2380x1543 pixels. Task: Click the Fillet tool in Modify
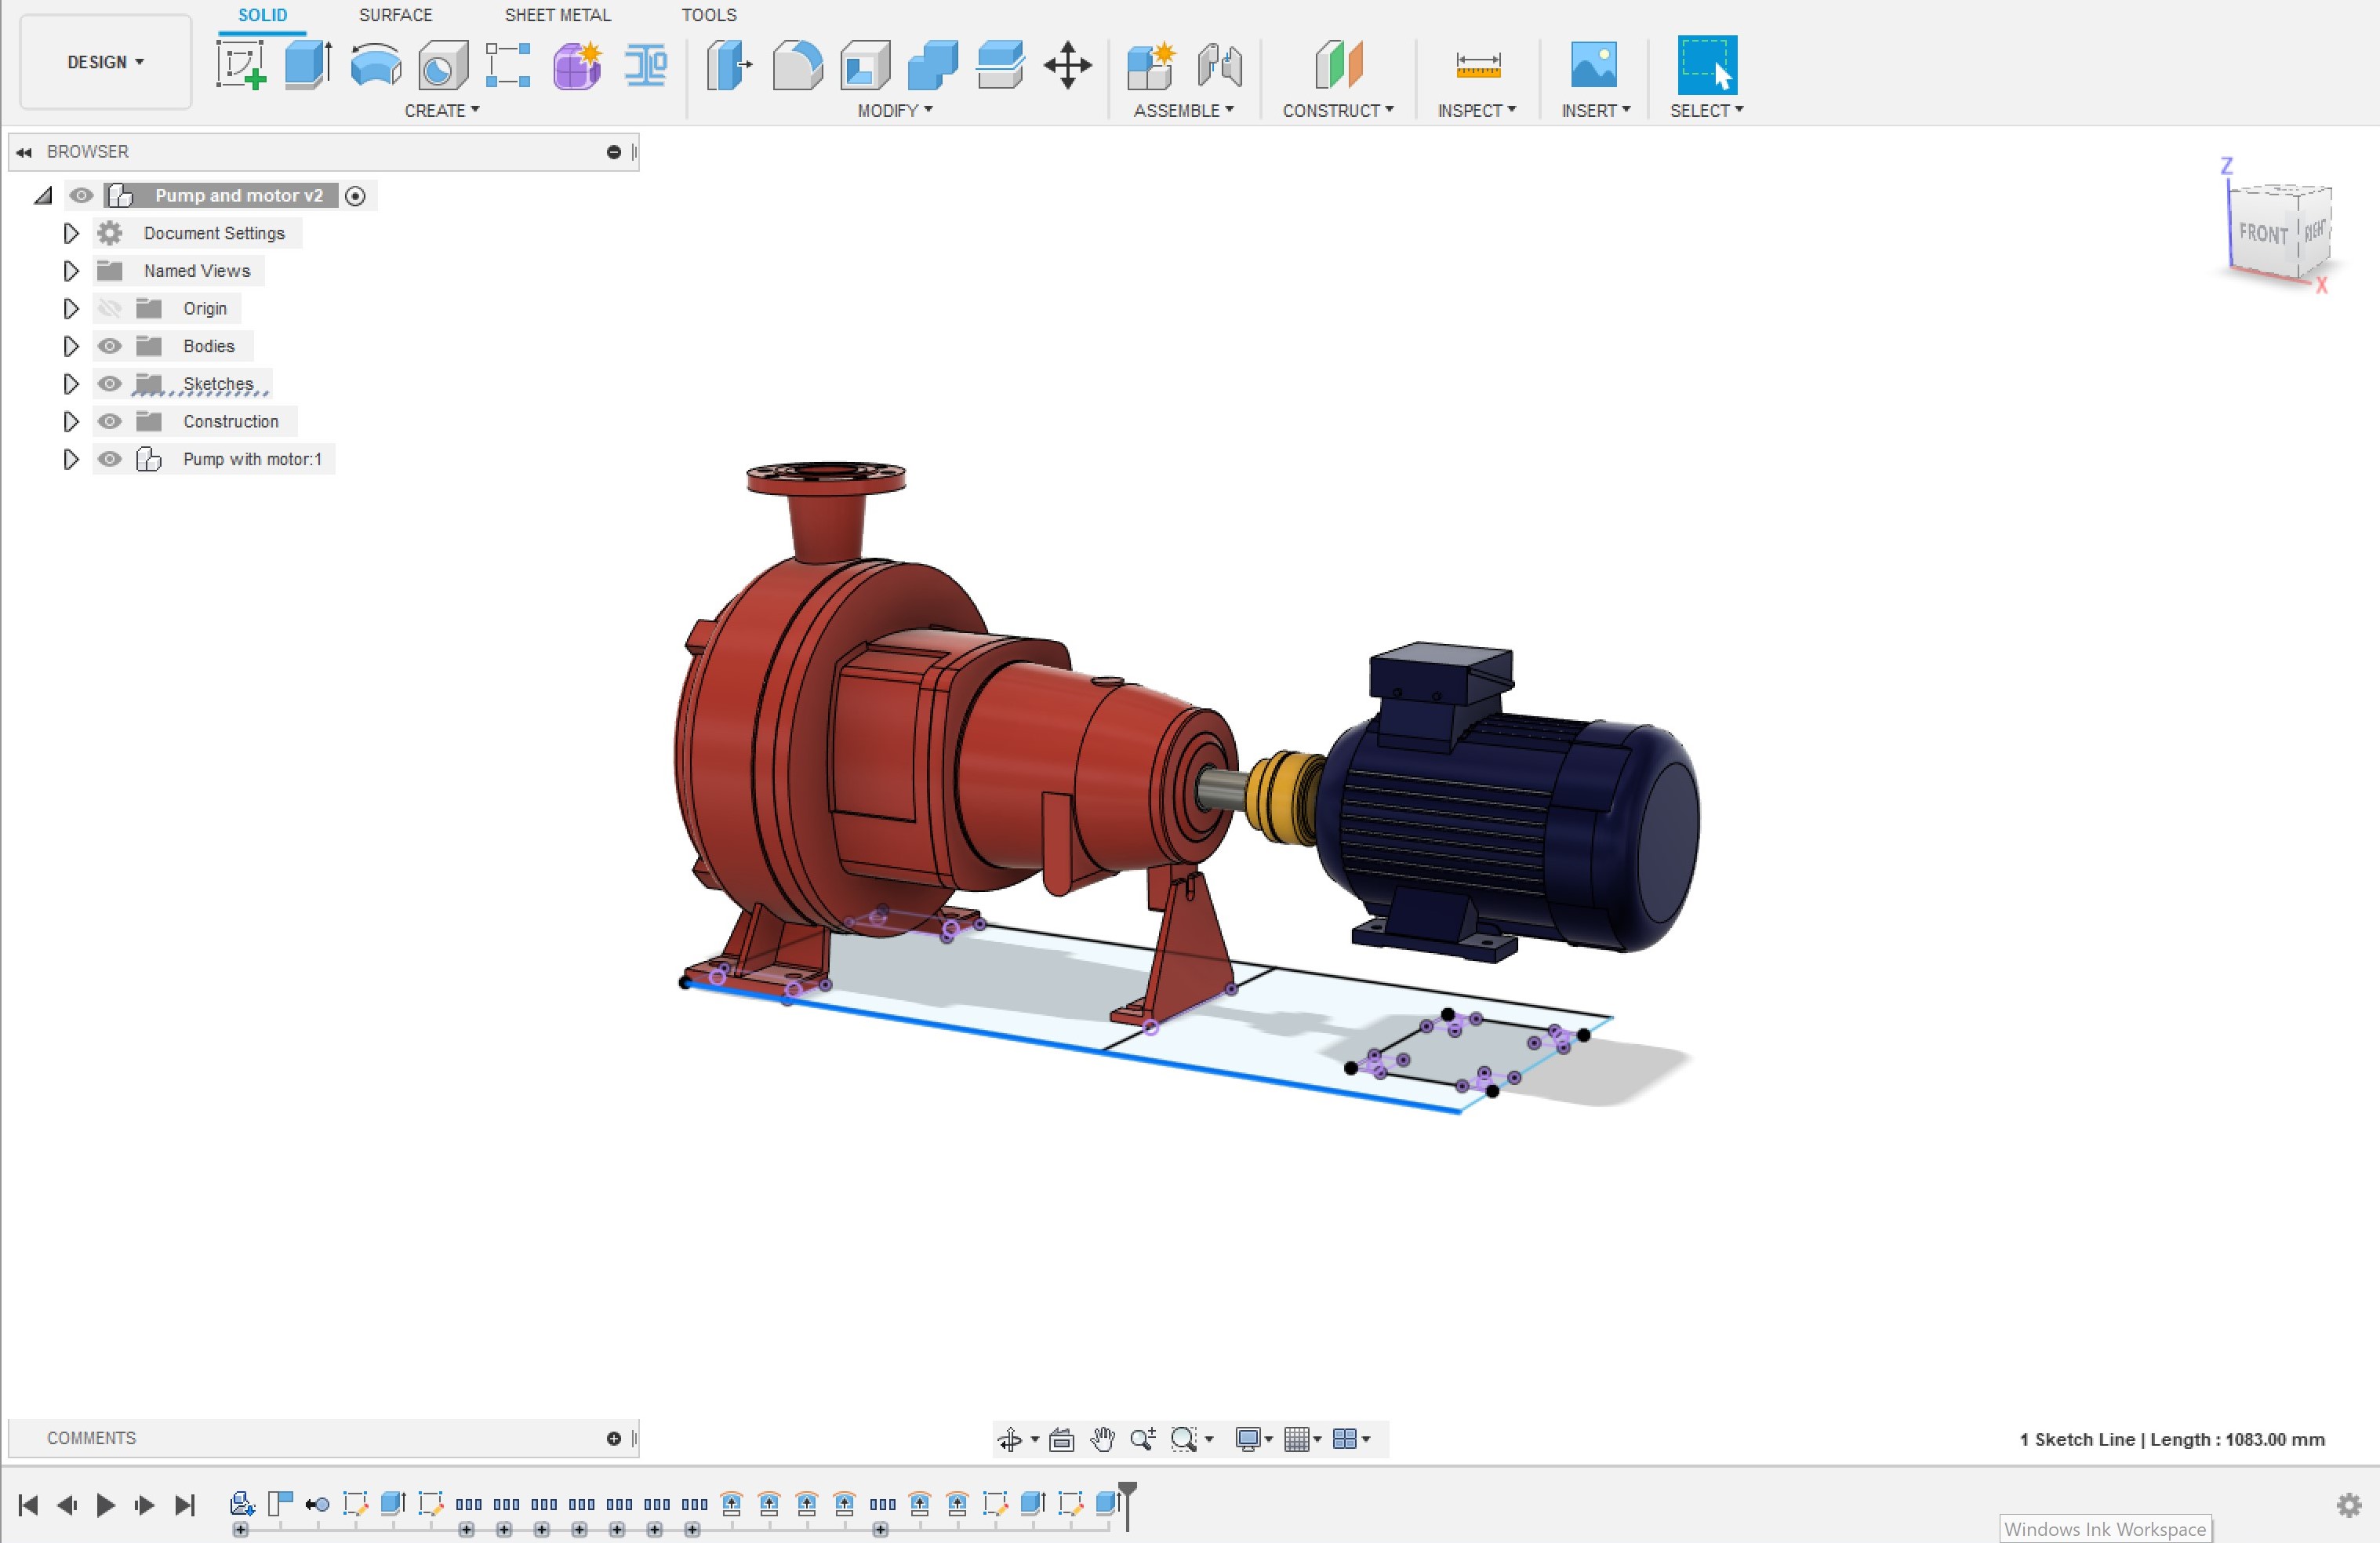(x=797, y=65)
